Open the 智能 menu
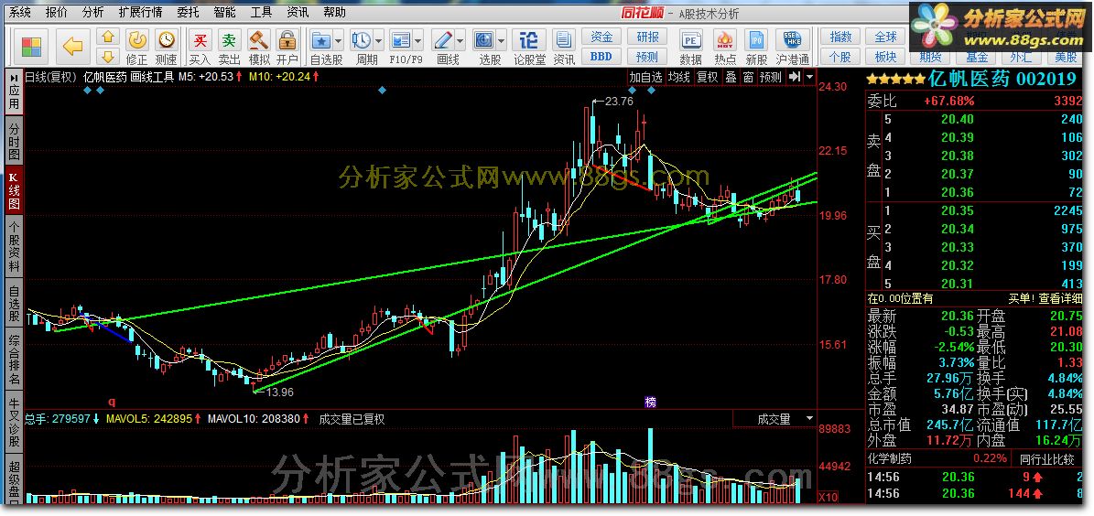 point(224,12)
